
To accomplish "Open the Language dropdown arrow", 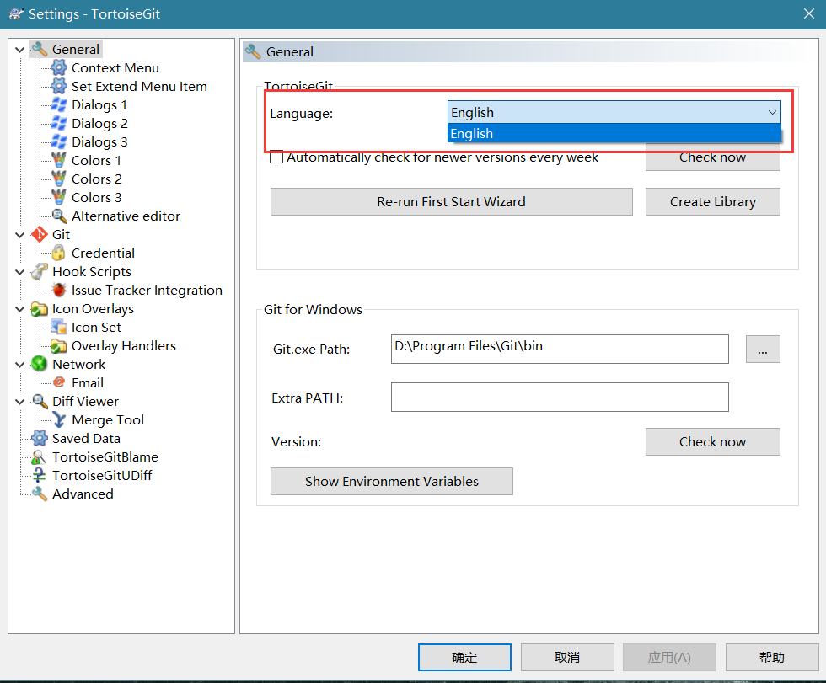I will click(x=772, y=112).
